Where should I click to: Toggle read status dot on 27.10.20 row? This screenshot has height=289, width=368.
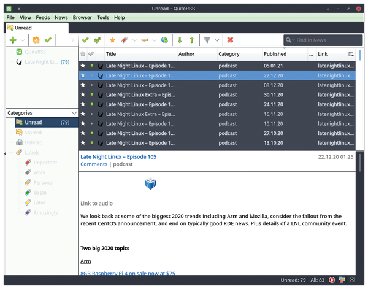(x=92, y=133)
